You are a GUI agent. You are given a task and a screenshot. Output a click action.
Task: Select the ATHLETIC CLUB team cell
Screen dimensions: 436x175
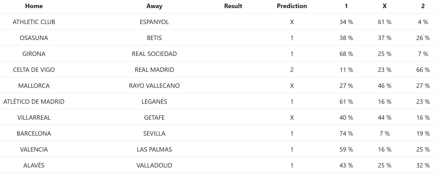pos(34,22)
